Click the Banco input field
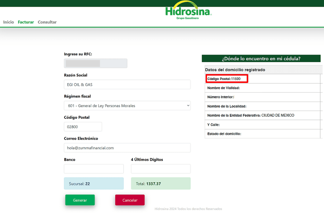The image size is (324, 215). (94, 169)
